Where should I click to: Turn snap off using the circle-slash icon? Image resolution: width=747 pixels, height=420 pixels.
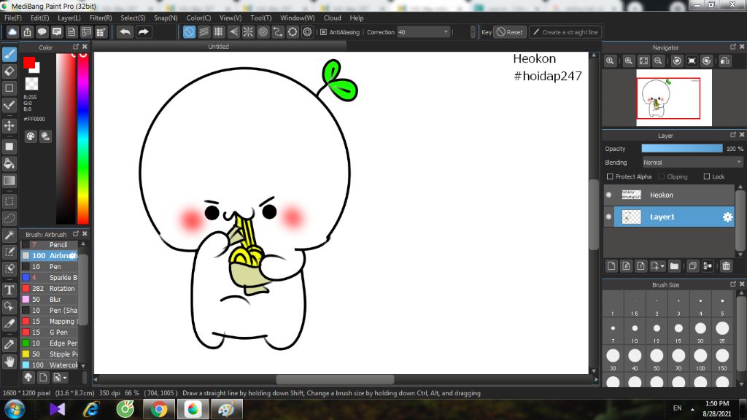[189, 32]
